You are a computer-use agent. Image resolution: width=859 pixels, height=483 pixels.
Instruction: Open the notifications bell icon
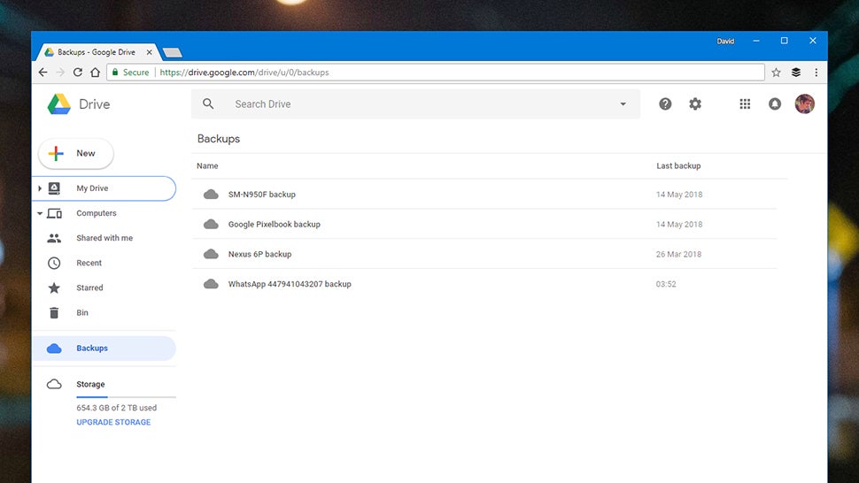(775, 103)
